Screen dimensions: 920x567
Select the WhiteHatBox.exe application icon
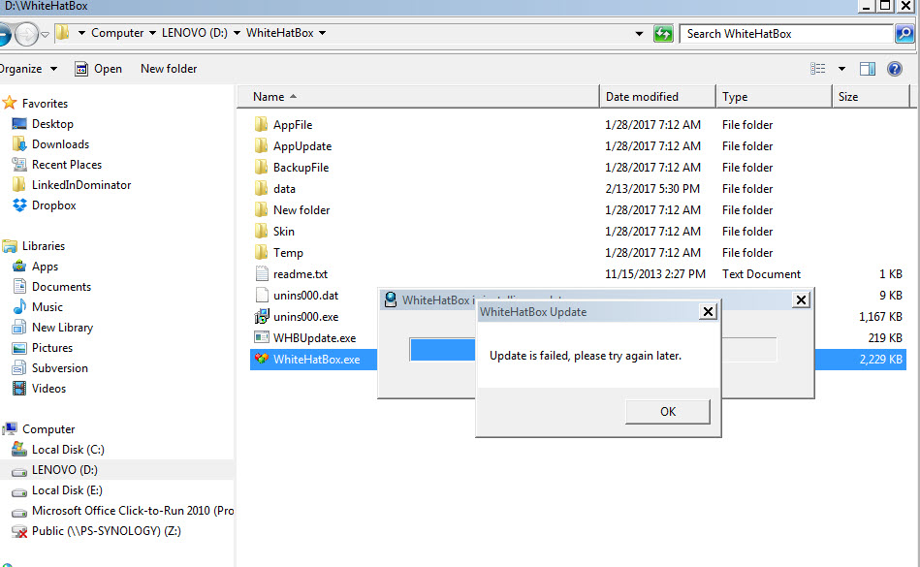click(261, 360)
